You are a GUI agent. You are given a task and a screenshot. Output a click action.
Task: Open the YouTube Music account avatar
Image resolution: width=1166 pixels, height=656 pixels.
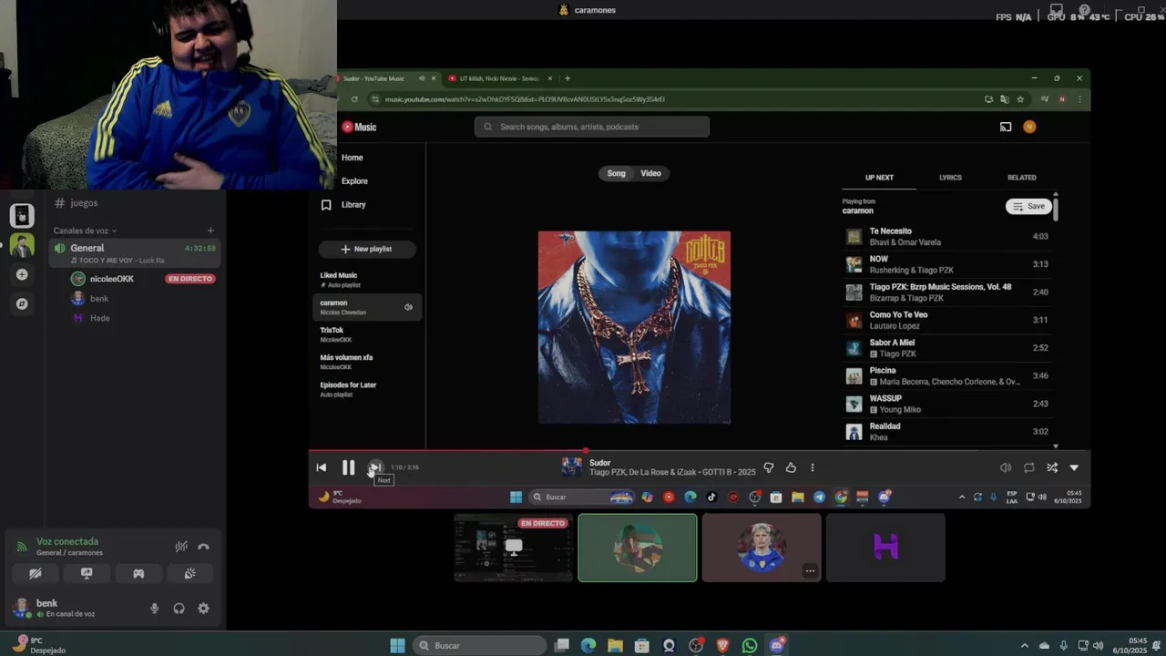click(1029, 127)
